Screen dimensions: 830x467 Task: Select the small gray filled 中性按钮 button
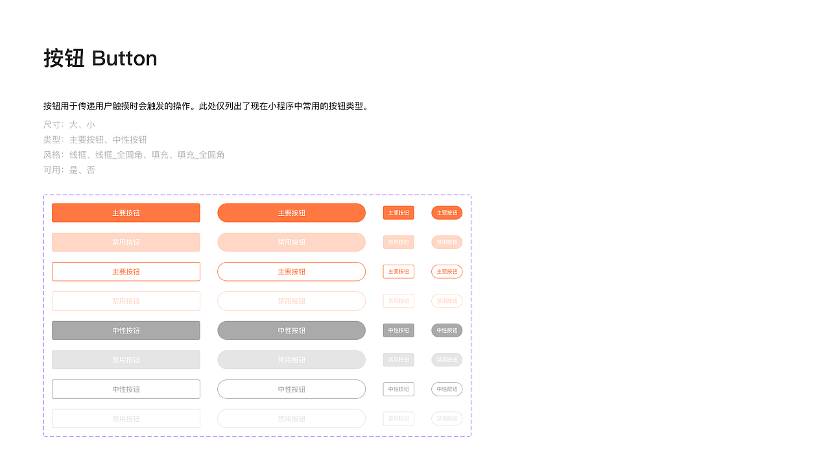[x=398, y=330]
